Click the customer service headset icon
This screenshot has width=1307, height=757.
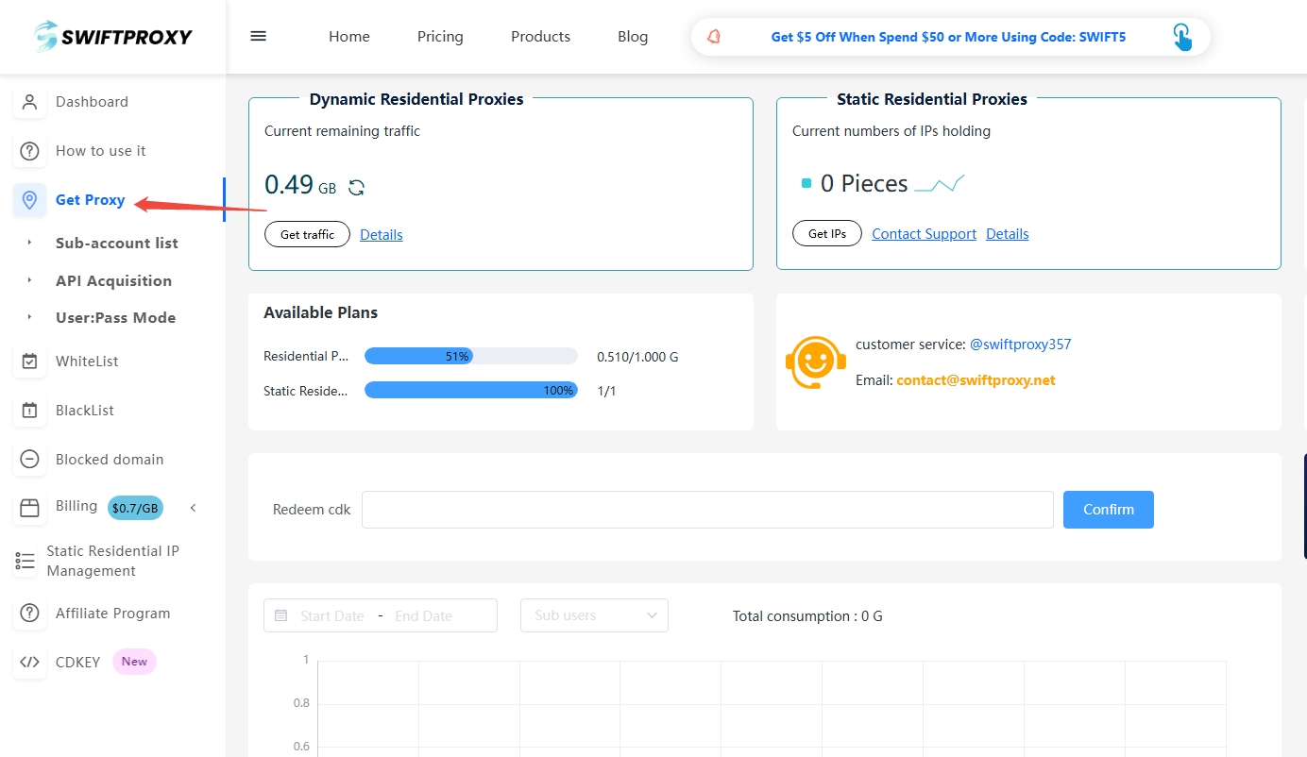[x=815, y=362]
